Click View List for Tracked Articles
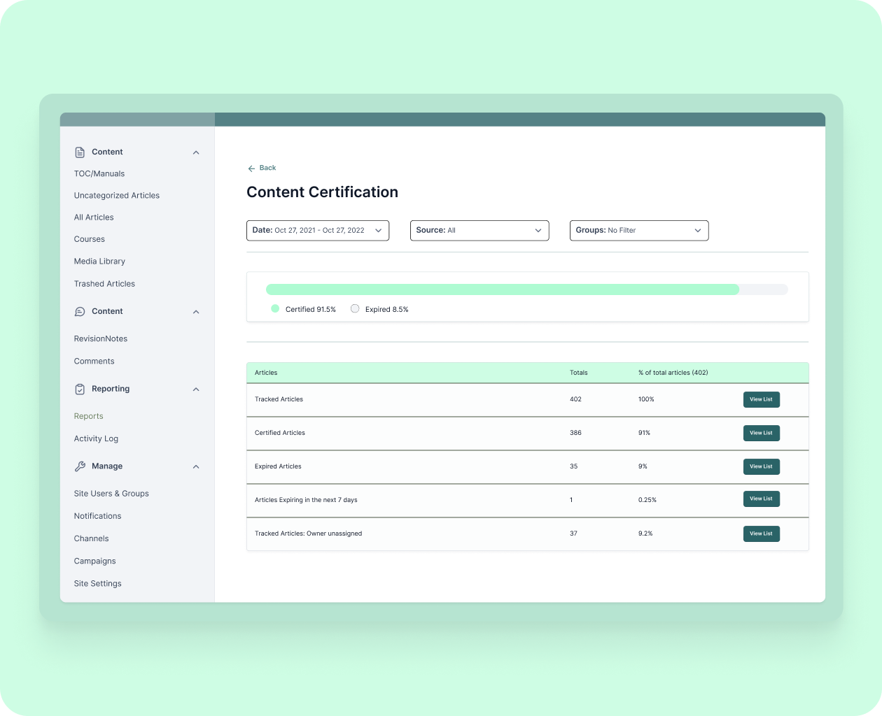 [761, 399]
